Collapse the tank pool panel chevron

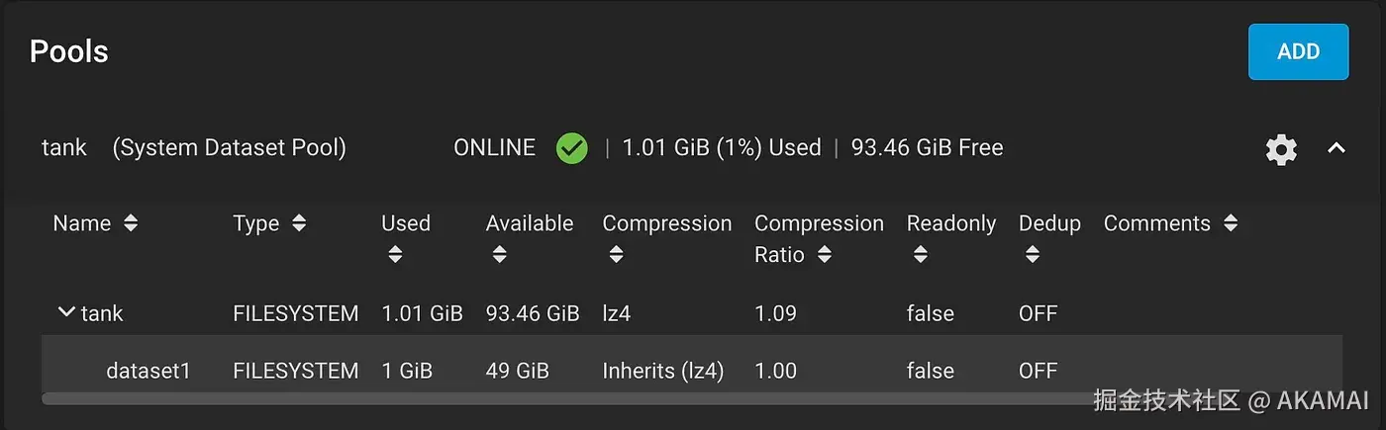(1336, 148)
